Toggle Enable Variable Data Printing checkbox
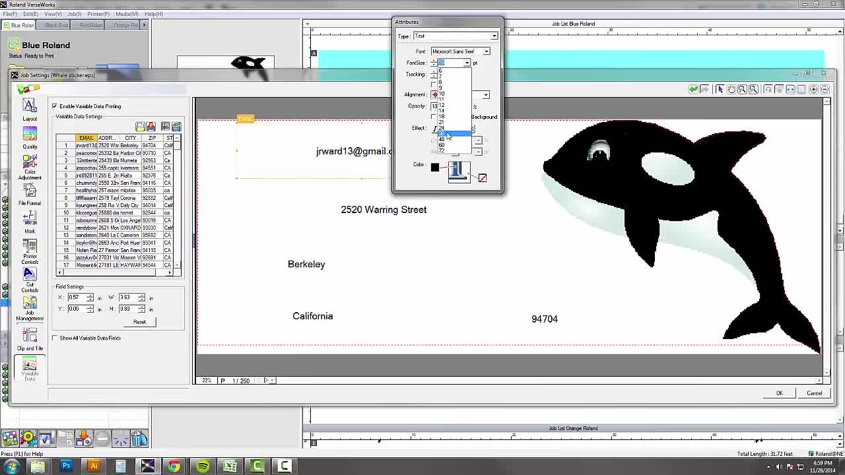 [55, 106]
